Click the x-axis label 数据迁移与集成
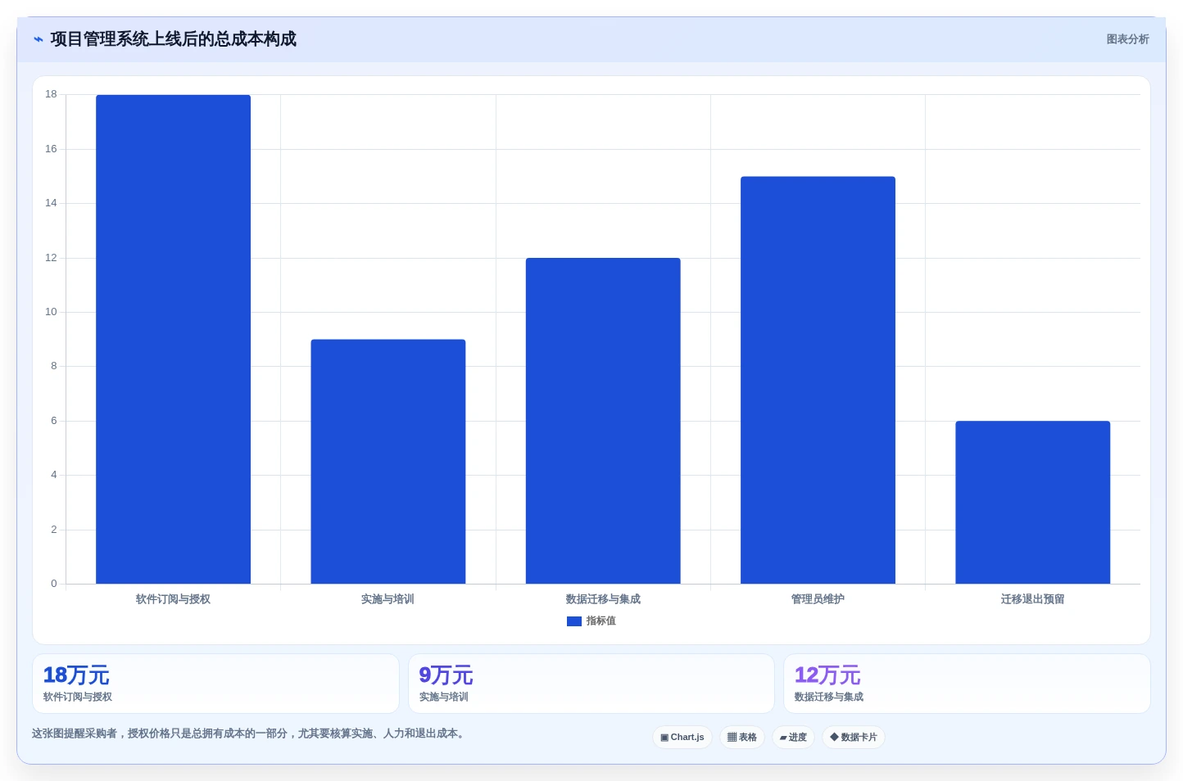 coord(603,599)
